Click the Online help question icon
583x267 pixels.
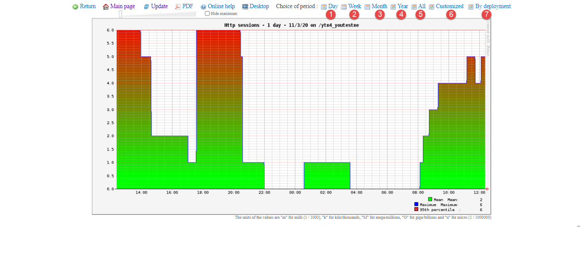203,7
